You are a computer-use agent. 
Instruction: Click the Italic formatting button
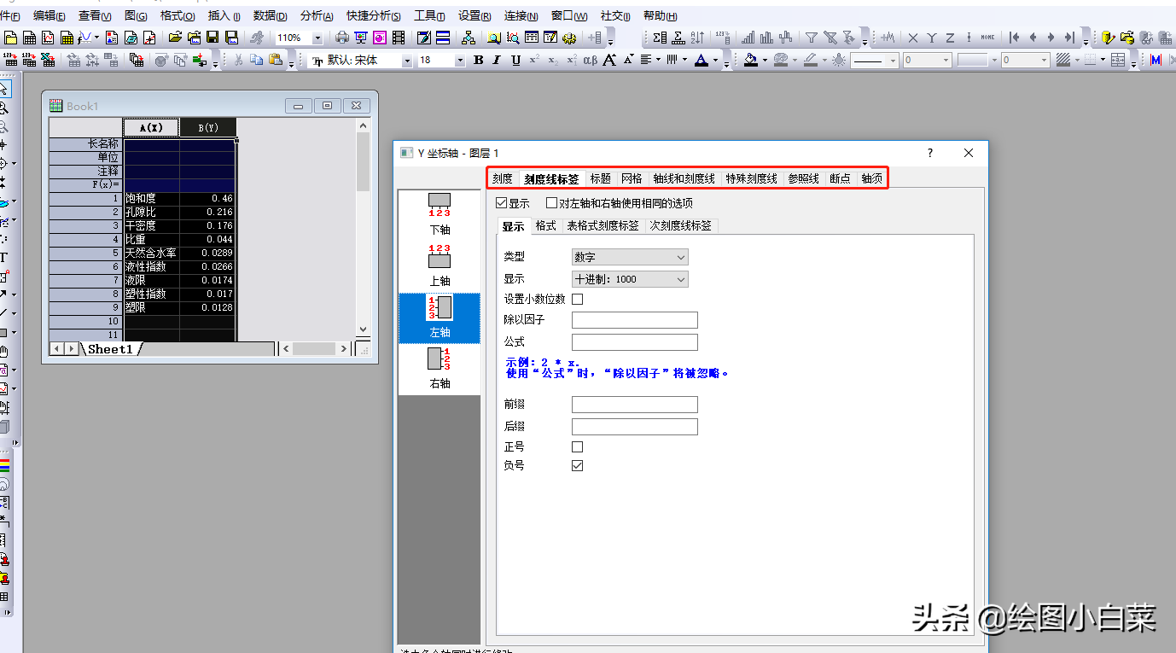[496, 60]
